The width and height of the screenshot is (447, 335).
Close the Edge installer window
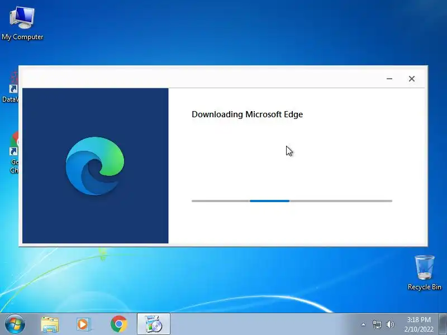point(411,79)
